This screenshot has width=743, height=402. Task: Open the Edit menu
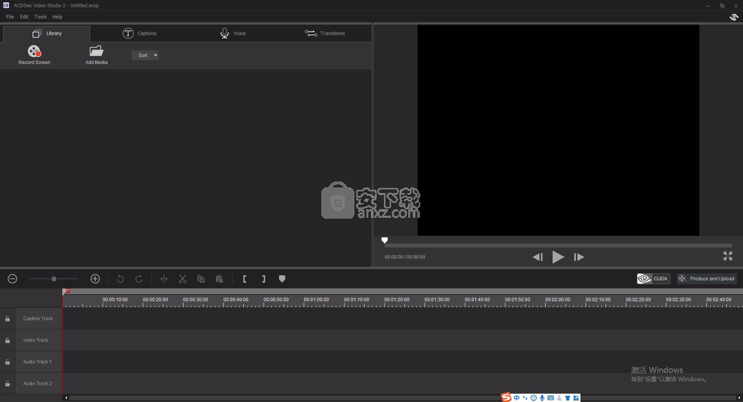24,17
